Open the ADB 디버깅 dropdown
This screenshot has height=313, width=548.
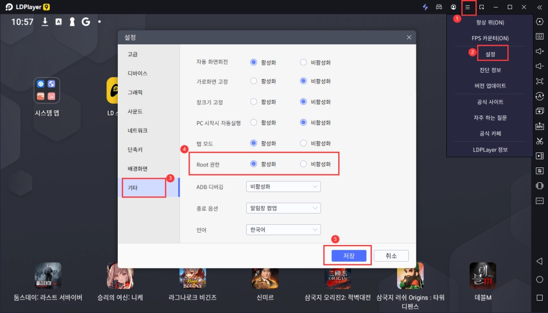click(283, 187)
